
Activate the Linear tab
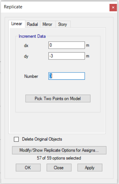pos(17,24)
